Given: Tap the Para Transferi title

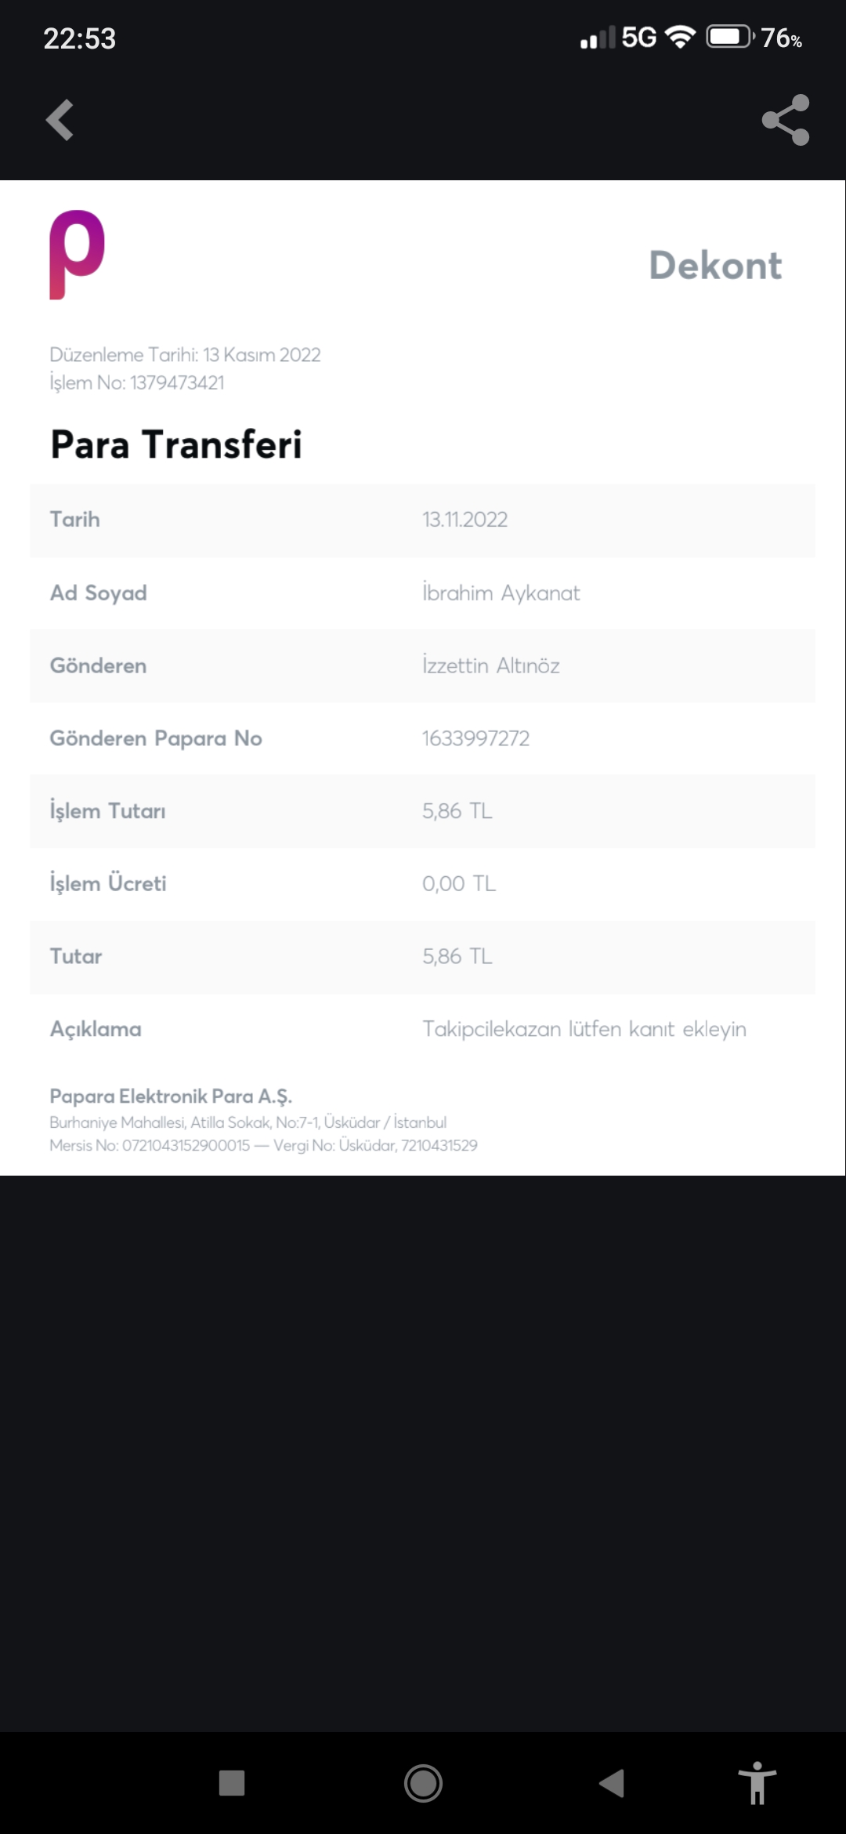Looking at the screenshot, I should 176,444.
